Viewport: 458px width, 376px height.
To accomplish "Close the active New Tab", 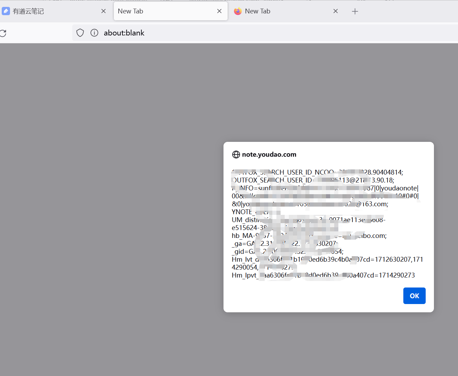I will (x=219, y=11).
